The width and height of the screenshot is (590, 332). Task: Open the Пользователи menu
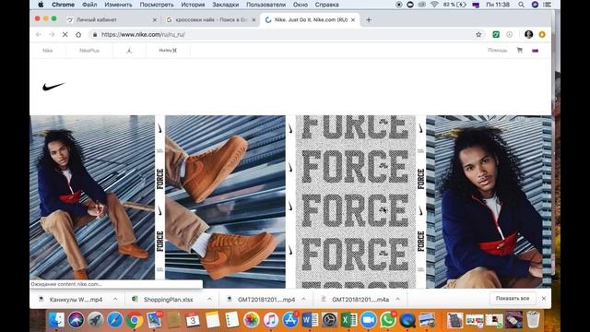click(x=265, y=5)
